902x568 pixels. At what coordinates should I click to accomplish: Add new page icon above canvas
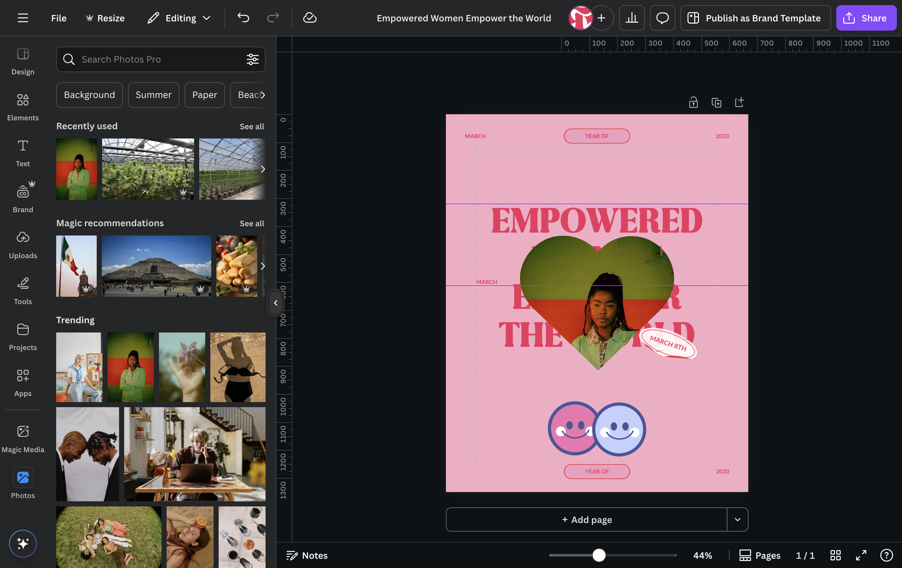740,102
